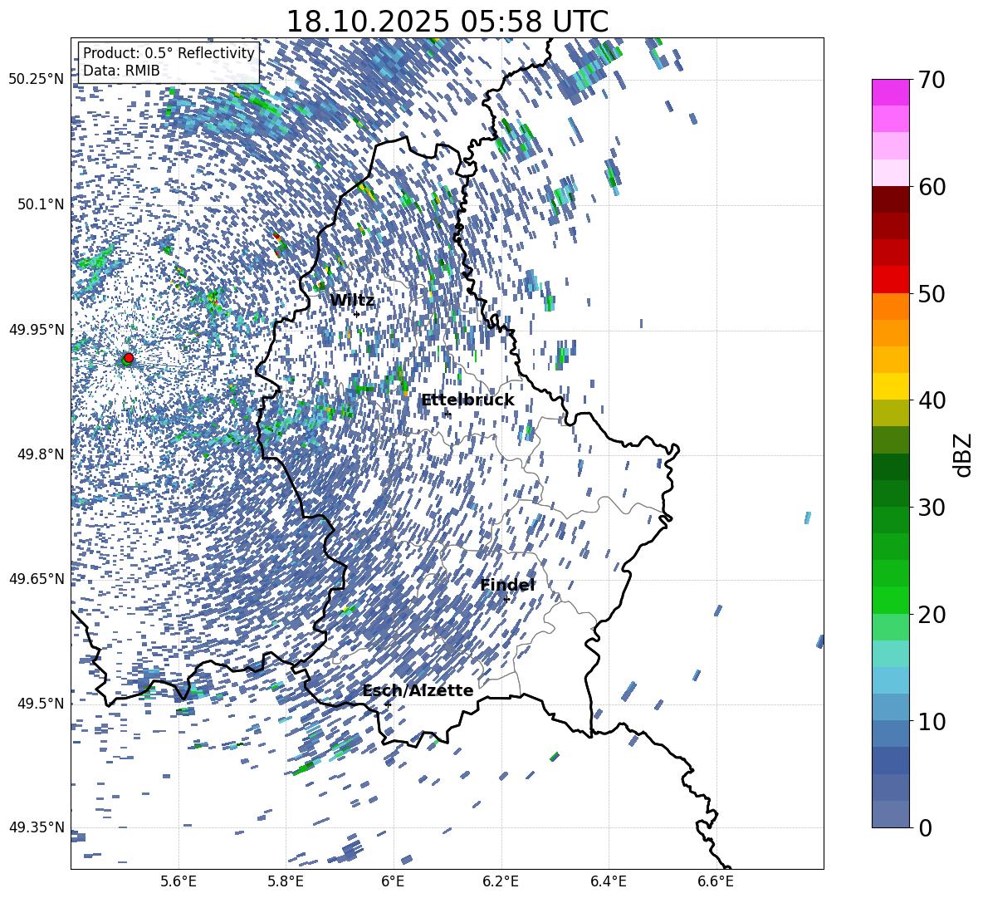The width and height of the screenshot is (983, 898).
Task: Click the colorbar 40 tick label
Action: coord(932,400)
